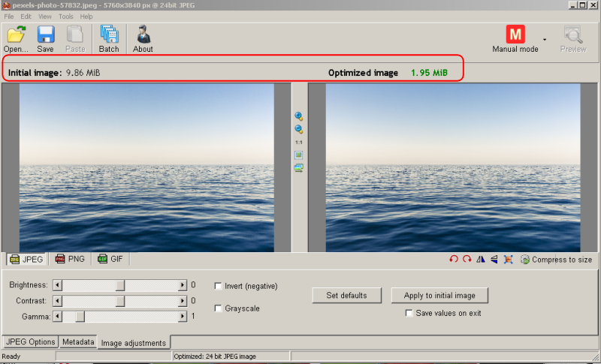Click the initial image preview

146,167
